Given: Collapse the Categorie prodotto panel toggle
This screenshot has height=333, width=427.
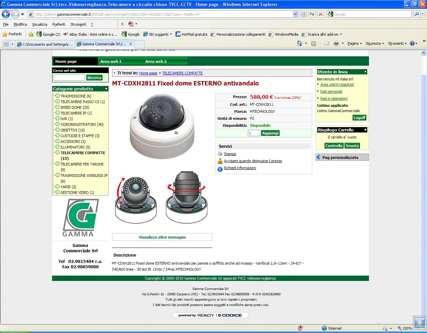Looking at the screenshot, I should [106, 89].
